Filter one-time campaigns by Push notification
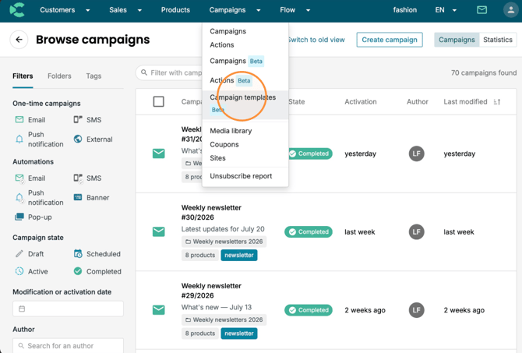 [x=39, y=139]
